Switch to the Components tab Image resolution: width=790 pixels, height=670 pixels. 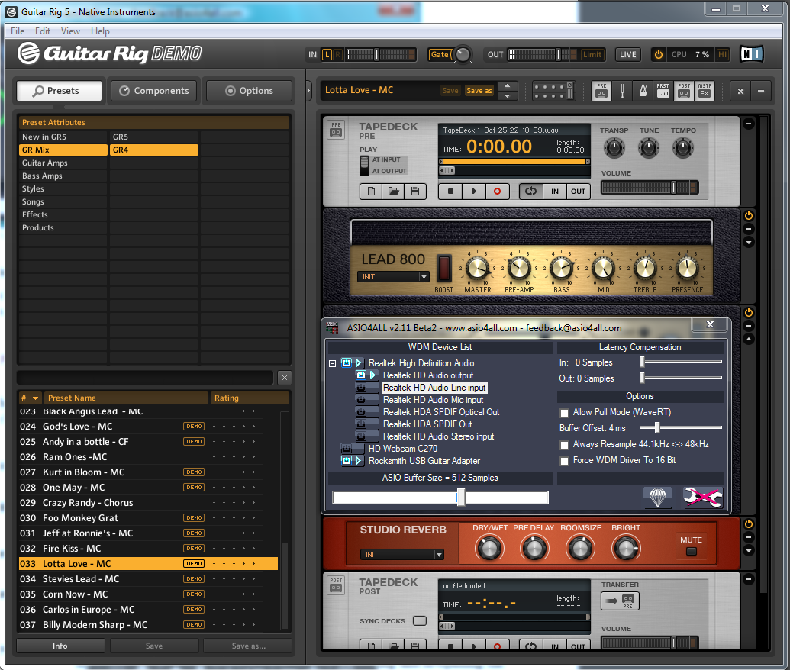point(153,91)
